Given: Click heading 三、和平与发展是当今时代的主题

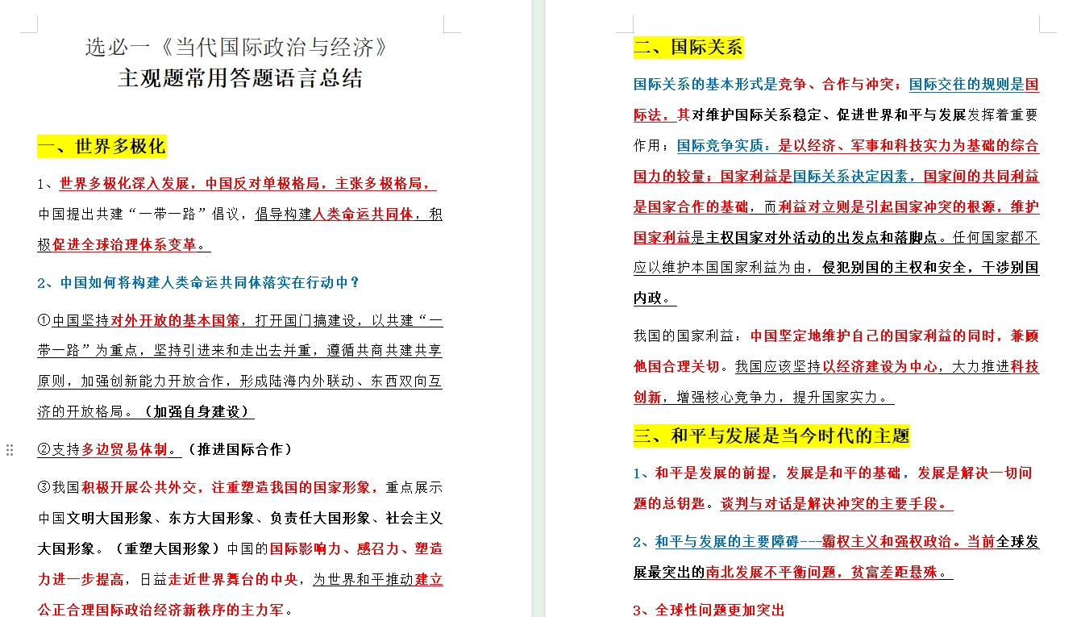Looking at the screenshot, I should click(771, 436).
